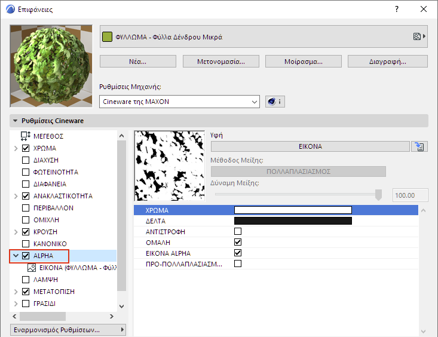Open the surface name flyout arrow
The image size is (438, 337).
(424, 36)
